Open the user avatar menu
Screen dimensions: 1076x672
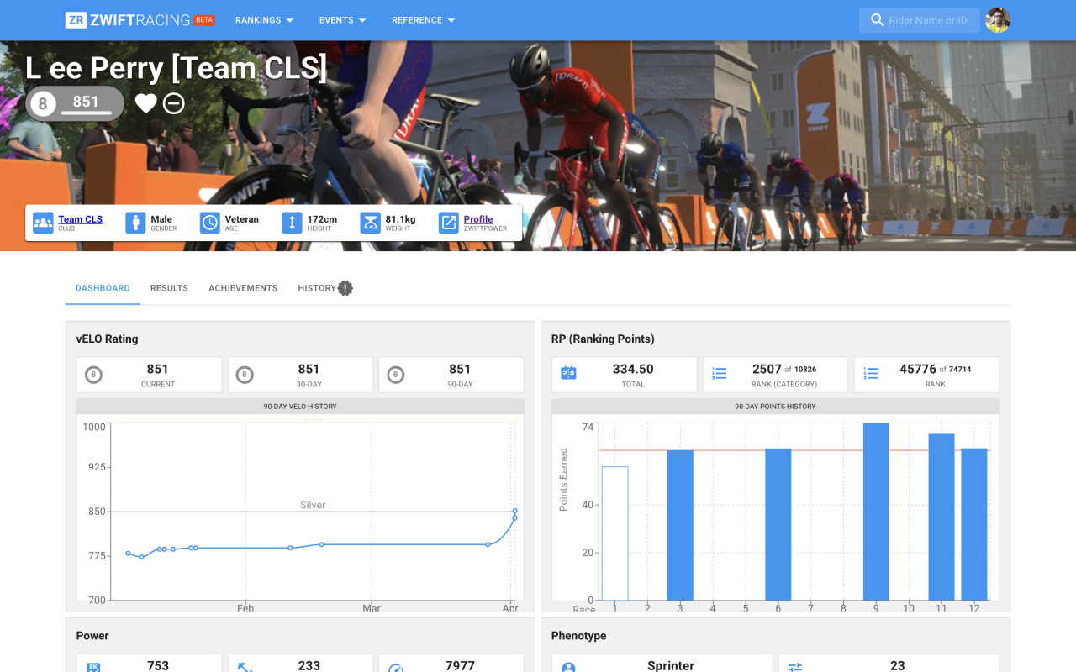click(x=998, y=20)
